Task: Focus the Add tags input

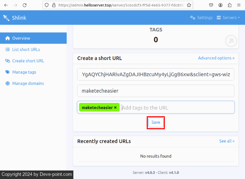Action: tap(176, 107)
